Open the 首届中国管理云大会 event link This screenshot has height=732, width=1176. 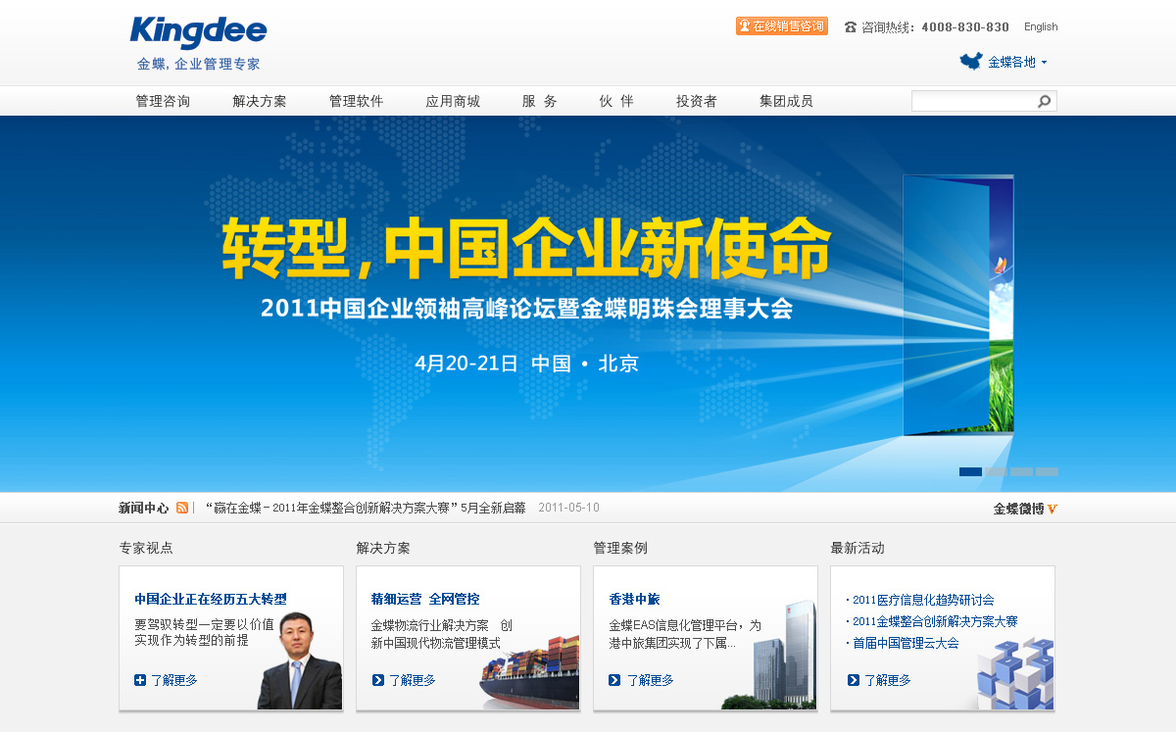click(x=906, y=643)
